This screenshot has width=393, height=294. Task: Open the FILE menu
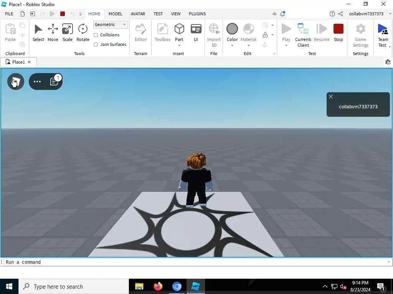pyautogui.click(x=9, y=14)
